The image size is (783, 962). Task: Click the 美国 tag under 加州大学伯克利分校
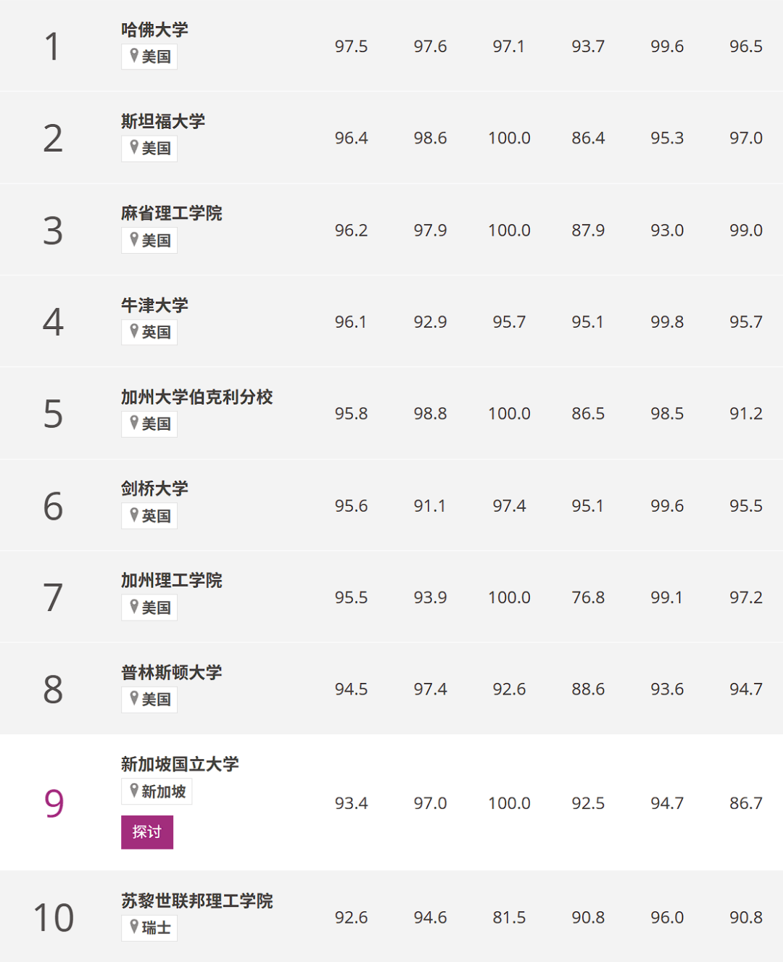156,424
